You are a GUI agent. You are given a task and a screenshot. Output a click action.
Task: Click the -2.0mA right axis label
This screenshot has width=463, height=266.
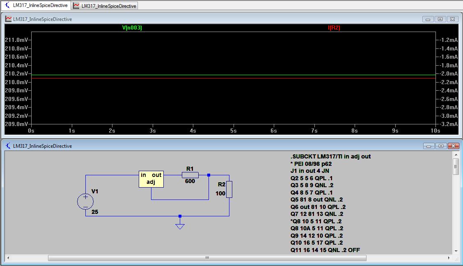449,73
